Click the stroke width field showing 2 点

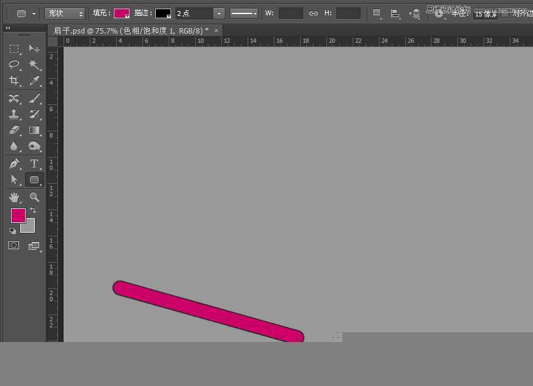194,13
